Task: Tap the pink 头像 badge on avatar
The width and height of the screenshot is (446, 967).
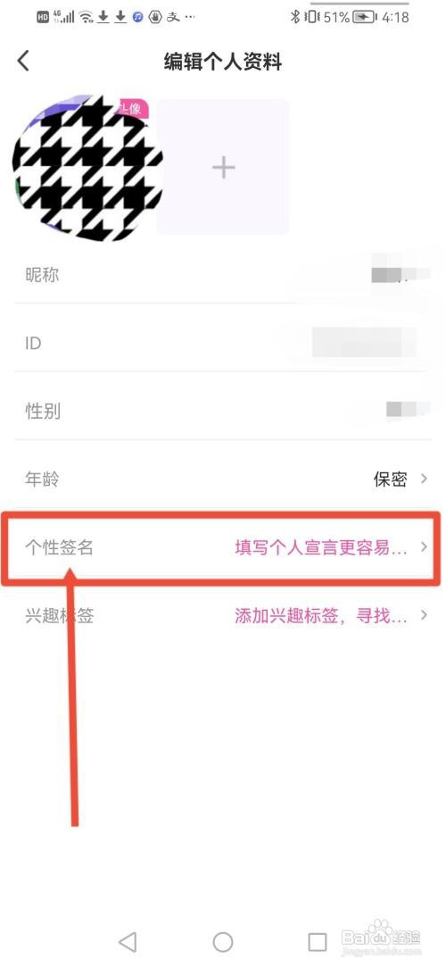Action: pos(129,108)
